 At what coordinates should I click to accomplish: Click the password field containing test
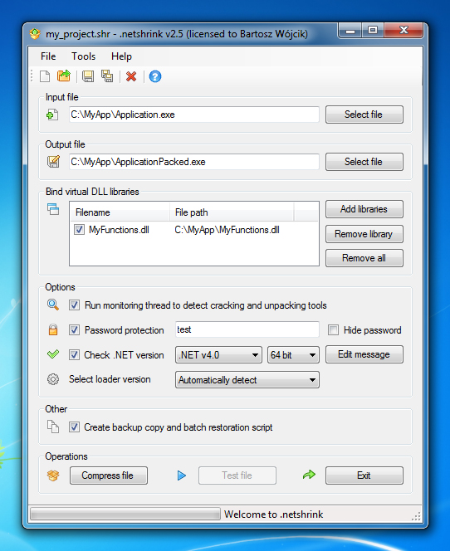247,329
